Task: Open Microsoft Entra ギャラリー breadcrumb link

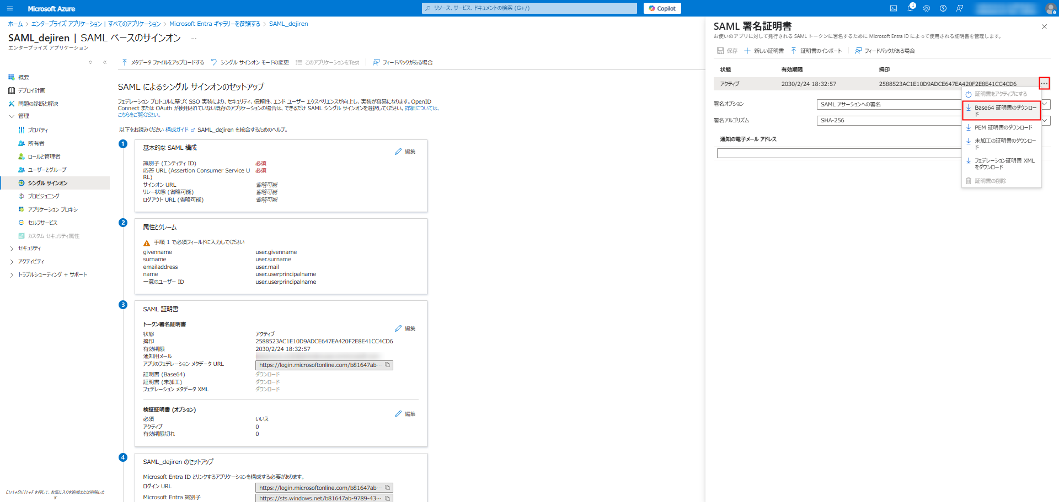Action: pos(215,24)
